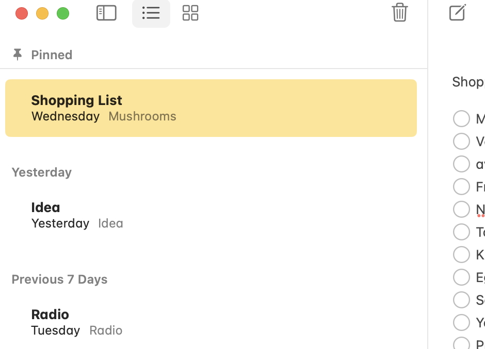Click the red close window button

(x=22, y=13)
